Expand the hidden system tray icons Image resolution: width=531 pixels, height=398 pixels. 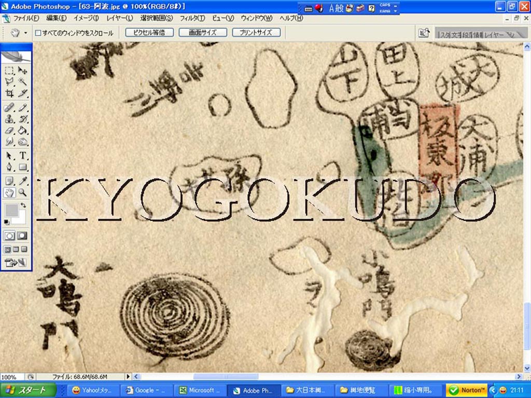(493, 390)
